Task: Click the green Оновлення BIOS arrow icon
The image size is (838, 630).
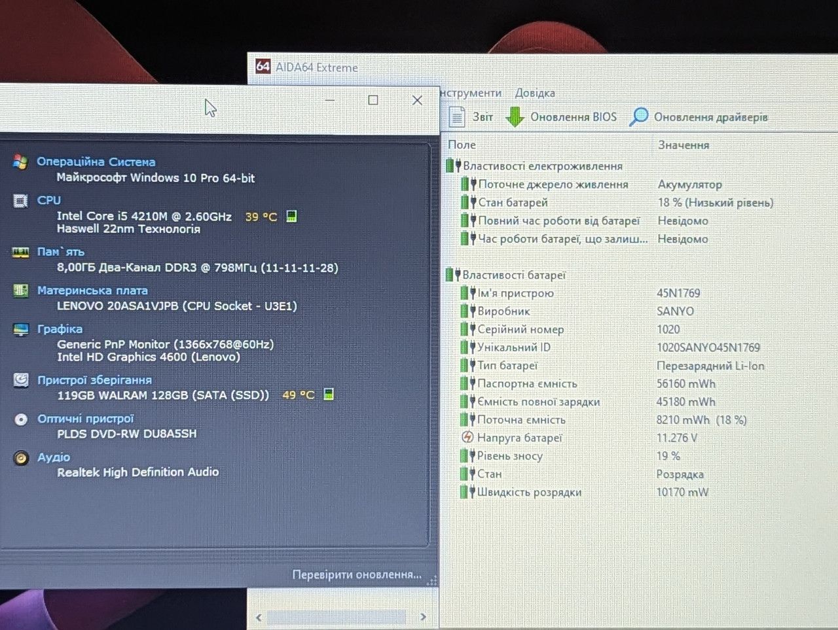Action: tap(515, 117)
